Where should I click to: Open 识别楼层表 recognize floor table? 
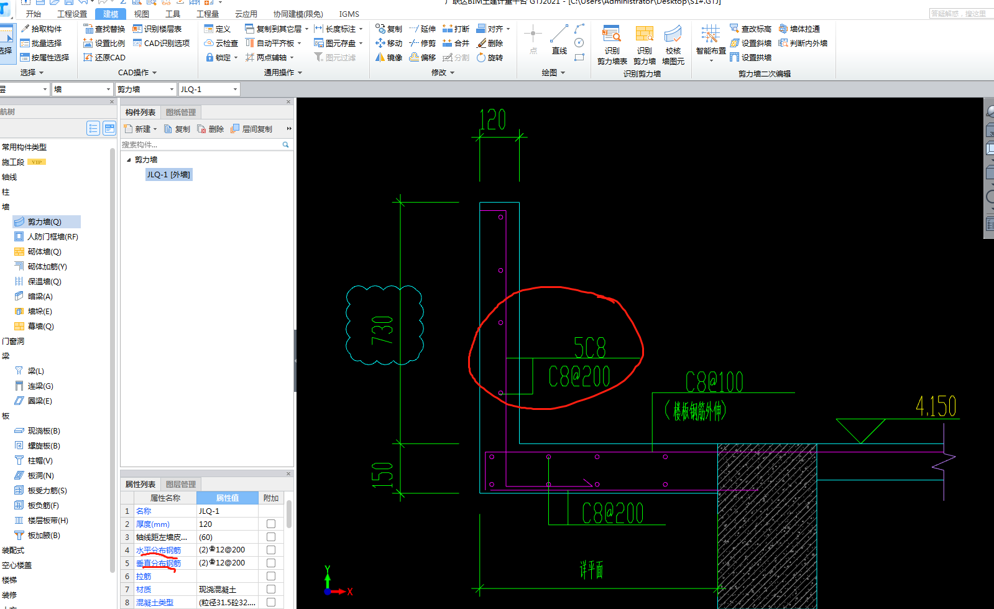157,29
